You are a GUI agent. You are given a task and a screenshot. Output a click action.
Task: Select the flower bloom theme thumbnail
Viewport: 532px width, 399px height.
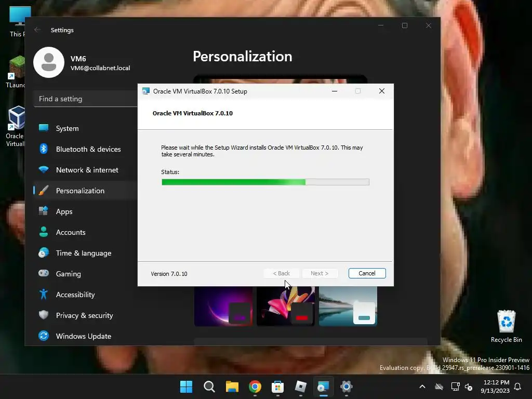pyautogui.click(x=286, y=306)
